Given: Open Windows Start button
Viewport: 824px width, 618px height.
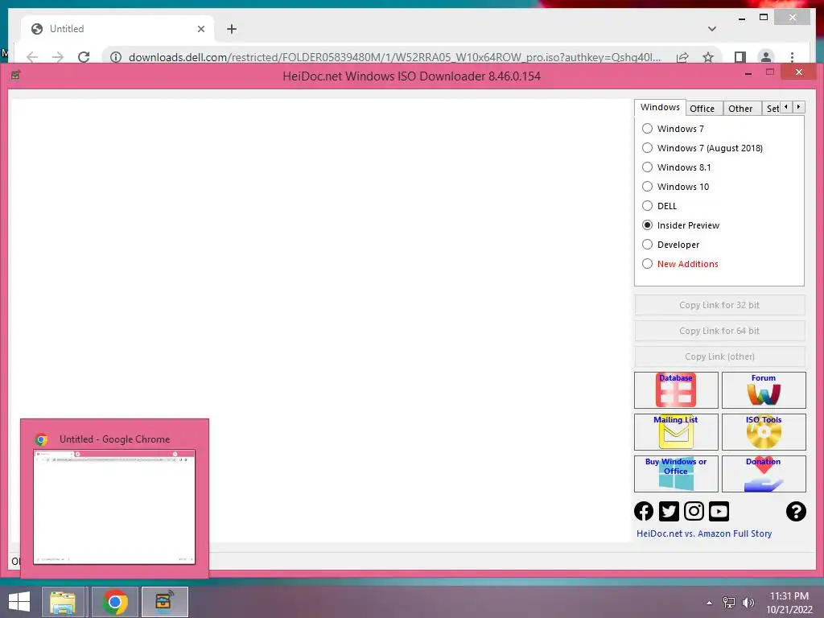Looking at the screenshot, I should point(19,602).
